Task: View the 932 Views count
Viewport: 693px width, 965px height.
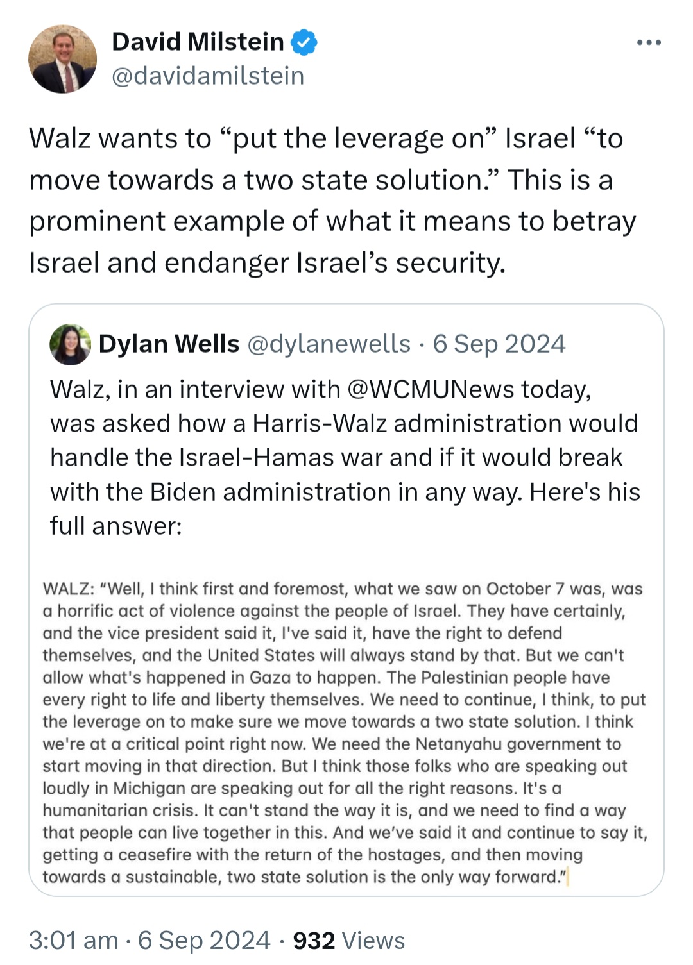Action: point(349,941)
